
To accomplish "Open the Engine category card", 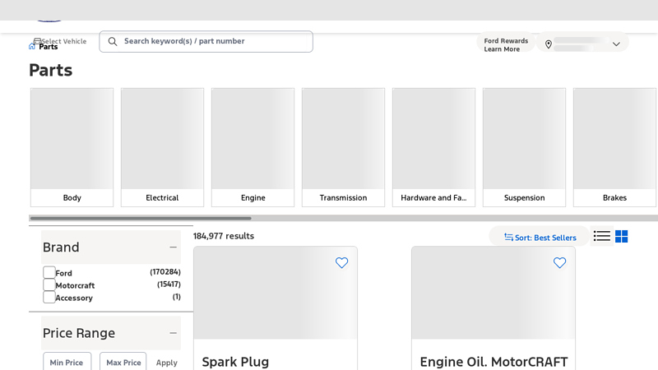I will tap(253, 147).
